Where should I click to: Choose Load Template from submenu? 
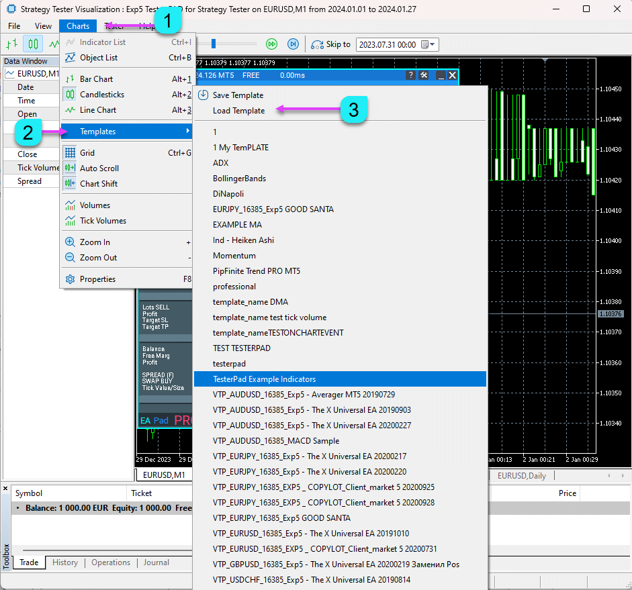[x=238, y=111]
